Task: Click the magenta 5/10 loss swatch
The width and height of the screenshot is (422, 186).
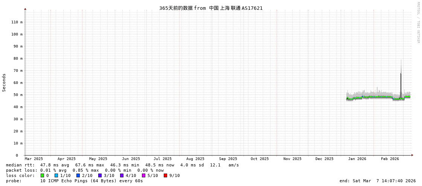Action: click(x=143, y=175)
